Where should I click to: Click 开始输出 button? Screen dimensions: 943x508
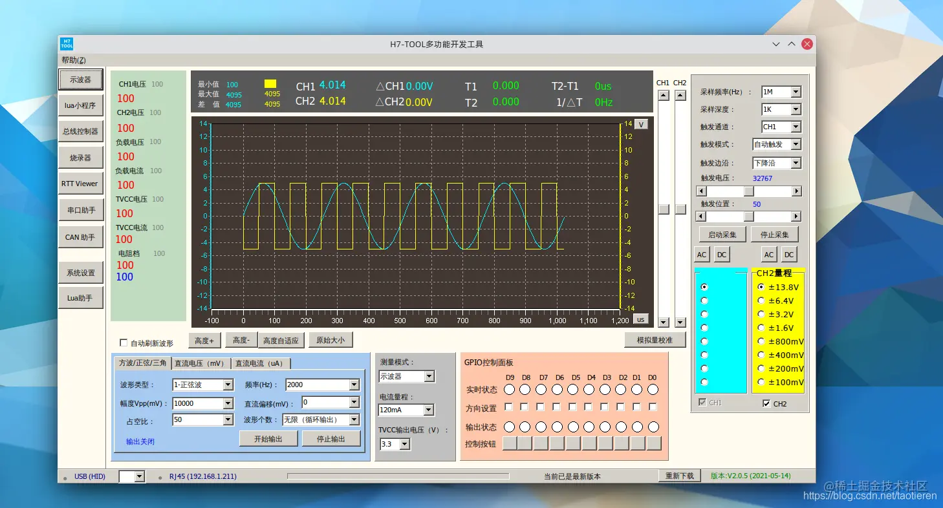[x=269, y=438]
